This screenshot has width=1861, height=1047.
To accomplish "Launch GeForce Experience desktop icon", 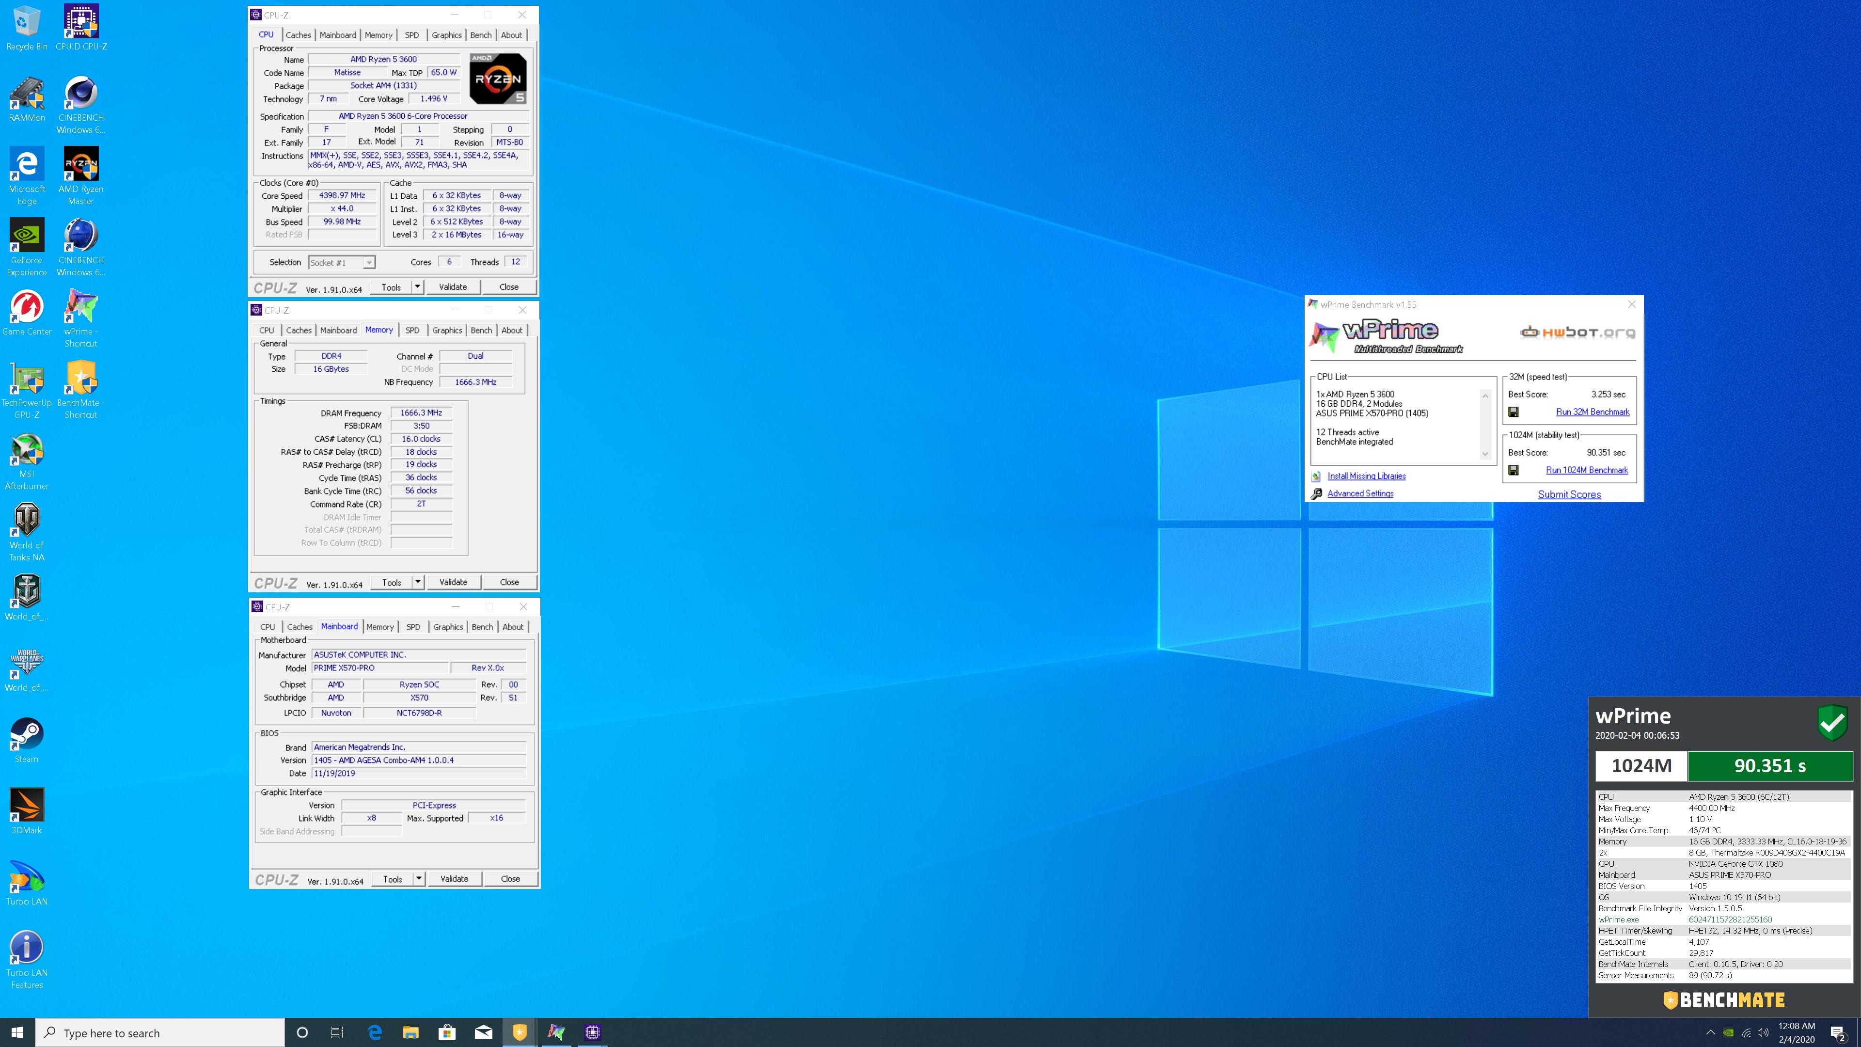I will 27,248.
